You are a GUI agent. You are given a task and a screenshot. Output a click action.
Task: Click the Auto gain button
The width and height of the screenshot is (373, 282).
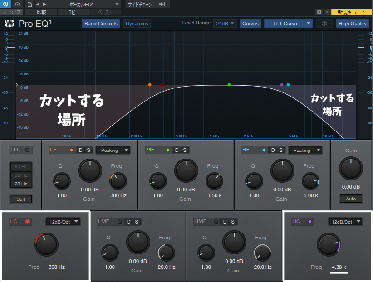(351, 199)
